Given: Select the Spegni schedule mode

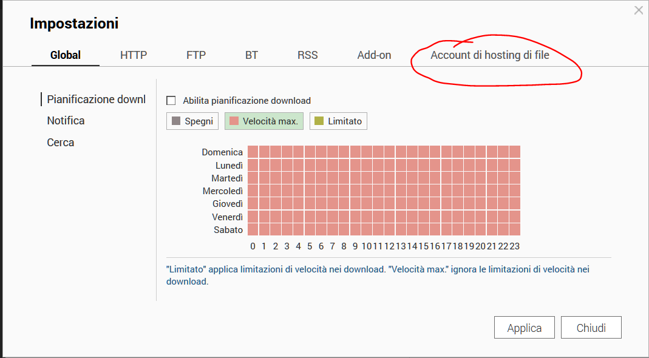Looking at the screenshot, I should [192, 121].
